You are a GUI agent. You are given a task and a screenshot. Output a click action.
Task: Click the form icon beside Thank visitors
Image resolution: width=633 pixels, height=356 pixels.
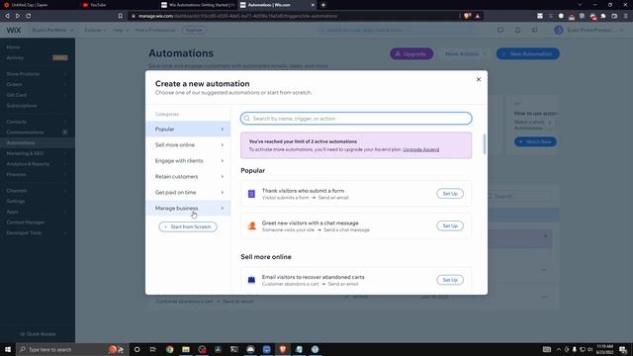pos(251,194)
